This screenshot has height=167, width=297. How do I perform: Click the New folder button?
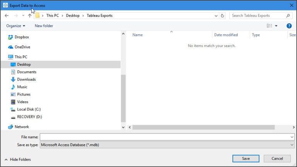44,26
